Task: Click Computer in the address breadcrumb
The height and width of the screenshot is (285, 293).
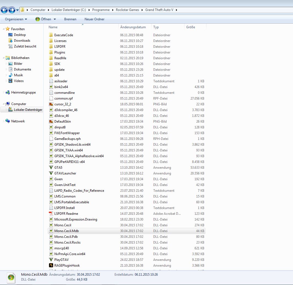Action: point(38,10)
